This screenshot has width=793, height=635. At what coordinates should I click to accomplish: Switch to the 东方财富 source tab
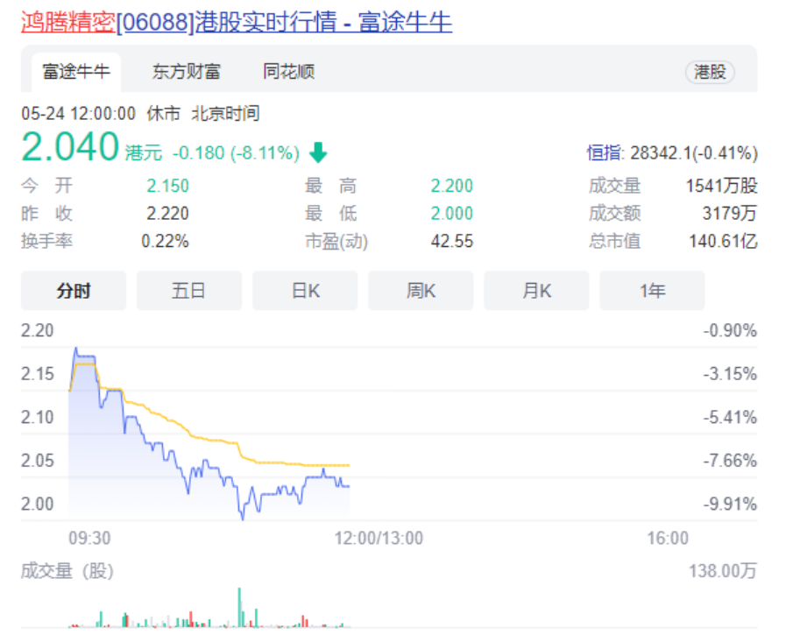click(186, 72)
